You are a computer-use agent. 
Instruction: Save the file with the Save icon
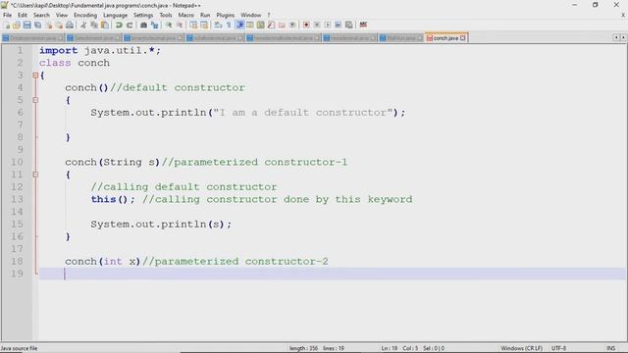pos(26,25)
